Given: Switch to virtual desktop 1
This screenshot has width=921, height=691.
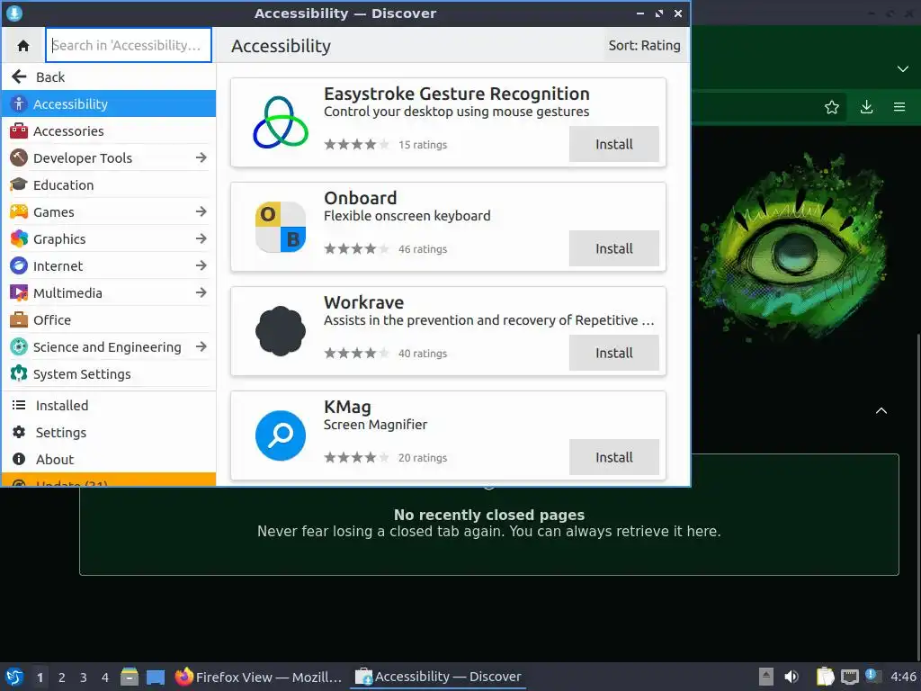Looking at the screenshot, I should 40,678.
